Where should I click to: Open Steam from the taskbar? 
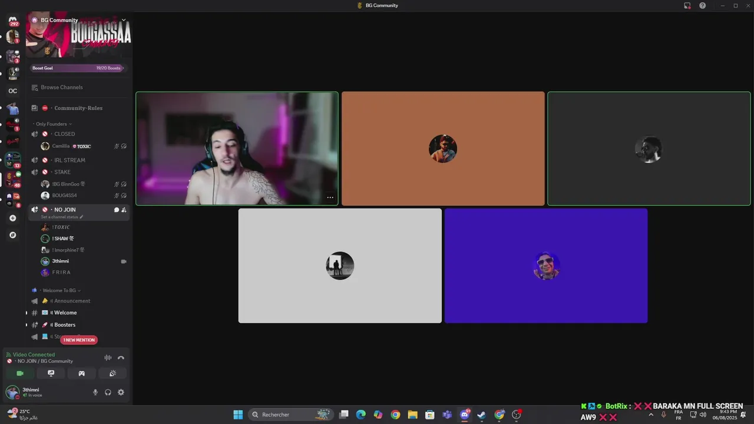tap(481, 415)
